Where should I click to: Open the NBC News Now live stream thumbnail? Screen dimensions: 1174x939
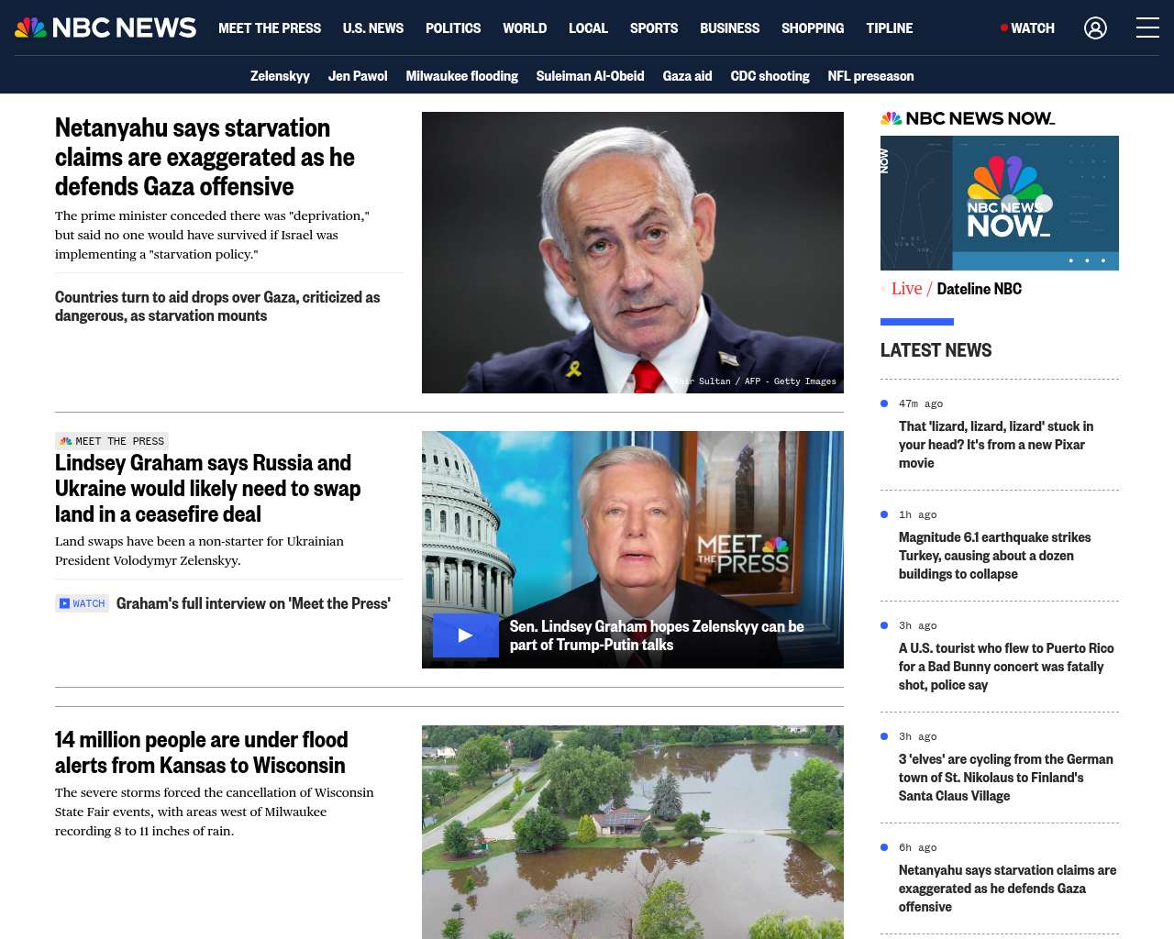1000,203
